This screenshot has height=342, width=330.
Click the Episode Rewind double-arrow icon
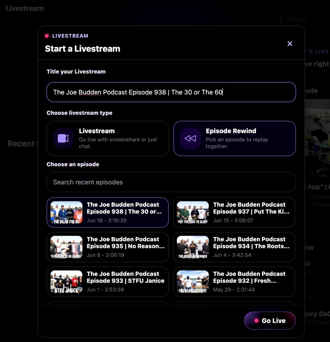pos(190,139)
